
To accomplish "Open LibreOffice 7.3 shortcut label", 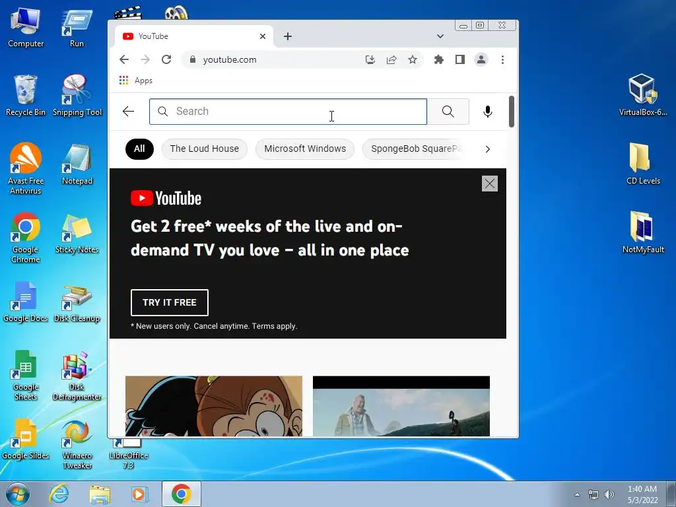I will coord(129,460).
